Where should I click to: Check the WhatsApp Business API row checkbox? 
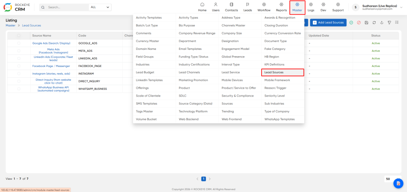(19, 89)
